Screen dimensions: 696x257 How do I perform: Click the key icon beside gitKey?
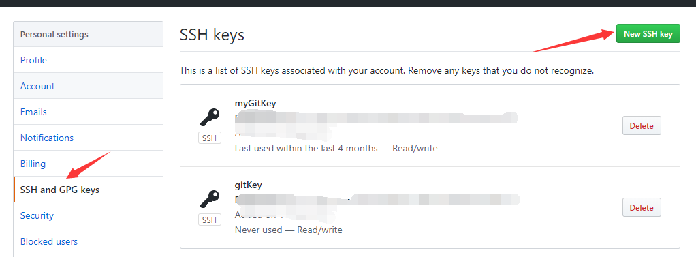[210, 199]
